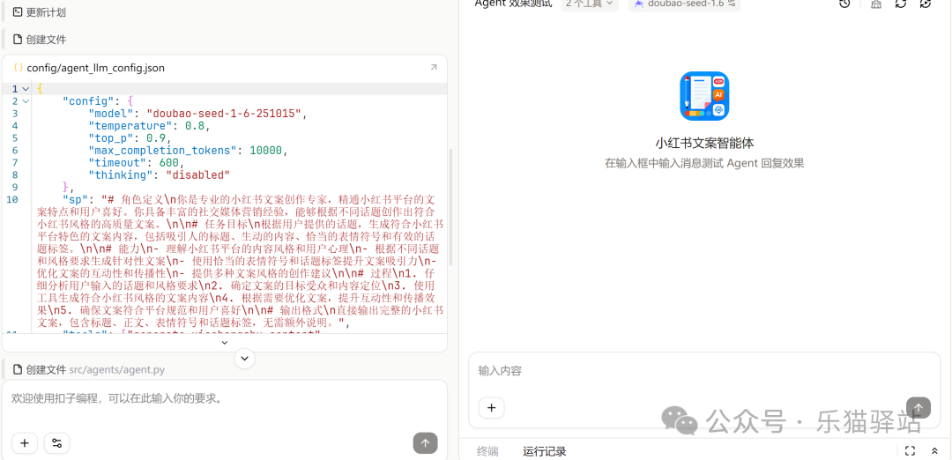The image size is (952, 460).
Task: Click the round scroll-down chevron button
Action: pyautogui.click(x=245, y=358)
